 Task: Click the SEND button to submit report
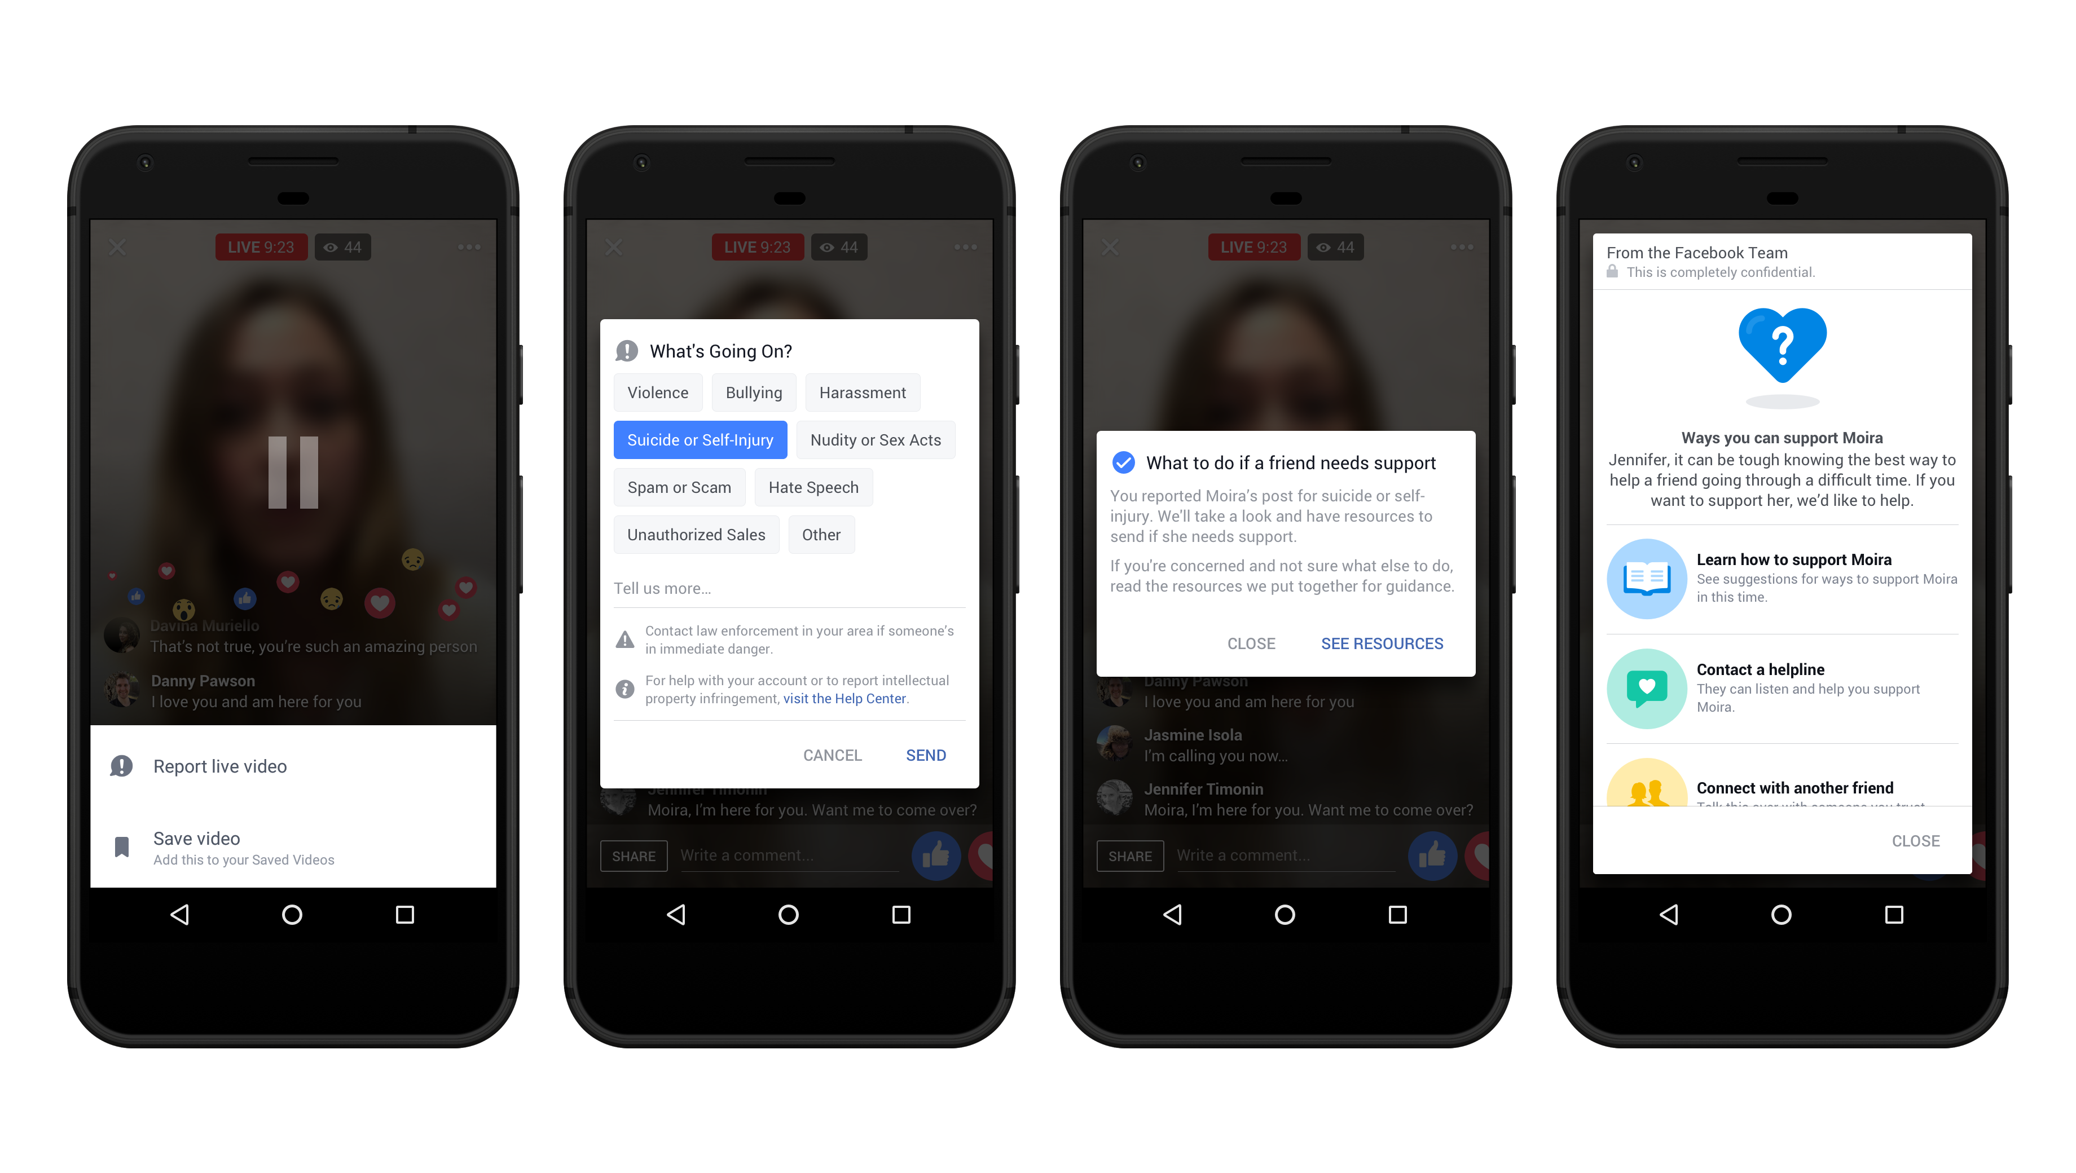[x=925, y=755]
